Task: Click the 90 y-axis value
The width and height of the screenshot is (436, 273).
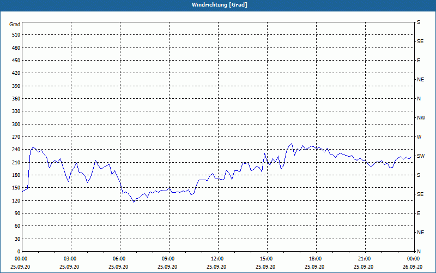Action: (x=17, y=213)
